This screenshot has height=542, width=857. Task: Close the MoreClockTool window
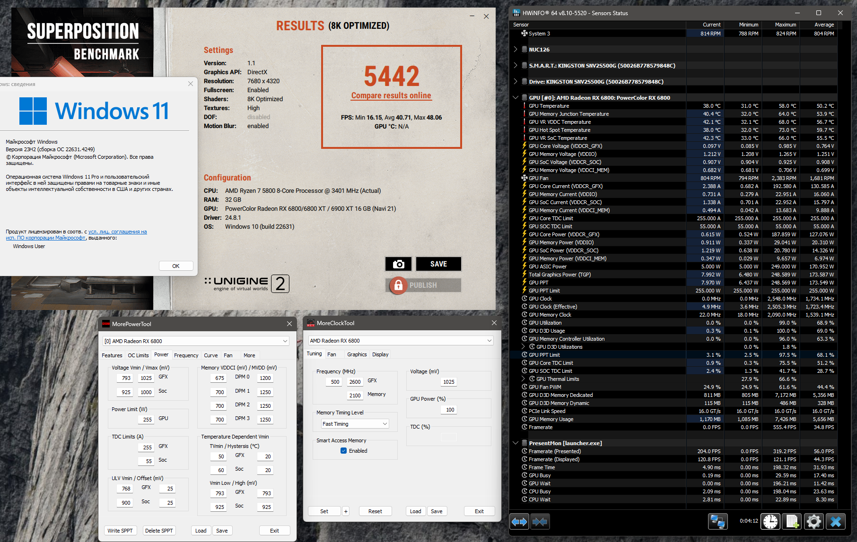(494, 323)
